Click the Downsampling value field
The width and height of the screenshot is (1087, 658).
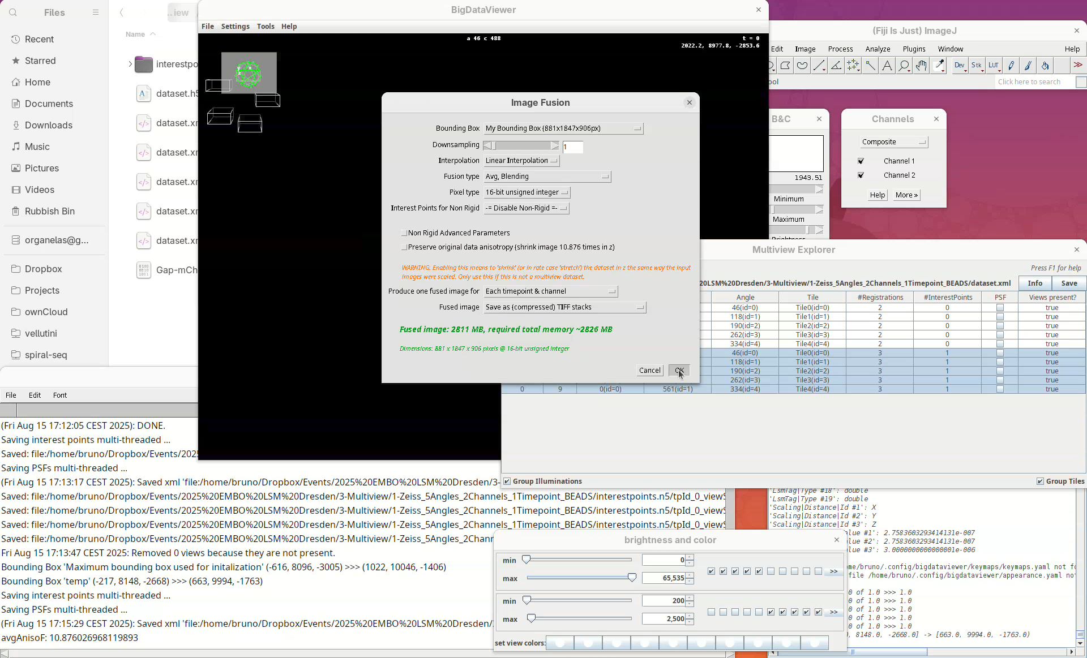(x=572, y=147)
